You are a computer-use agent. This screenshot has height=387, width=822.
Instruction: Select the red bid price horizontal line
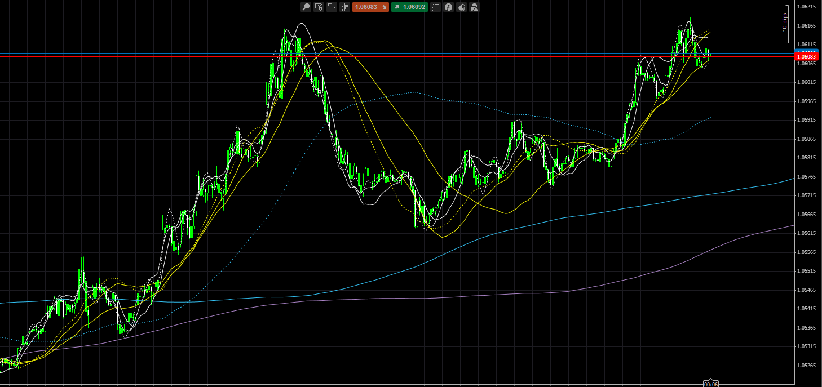(169, 57)
